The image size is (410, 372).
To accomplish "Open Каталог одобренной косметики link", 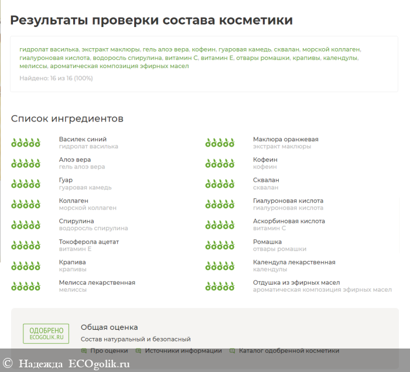I will (x=289, y=351).
